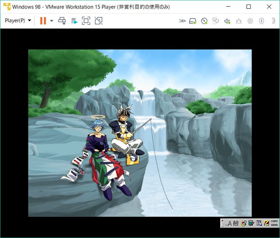Click the VMware window title icon
This screenshot has height=238, width=280.
click(x=7, y=7)
